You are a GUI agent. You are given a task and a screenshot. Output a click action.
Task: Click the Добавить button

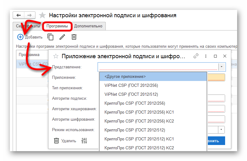tap(30, 37)
